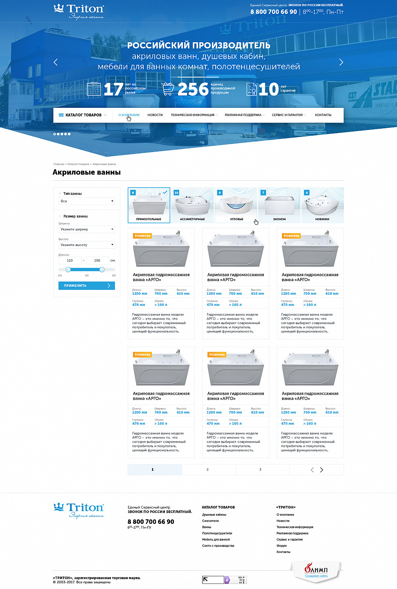Screen dimensions: 397x589
Task: Click Главная breadcrumb link
Action: click(x=59, y=164)
